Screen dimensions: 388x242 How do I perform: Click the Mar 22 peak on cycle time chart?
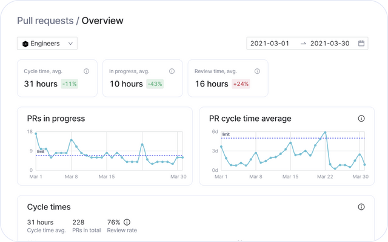[x=326, y=132]
